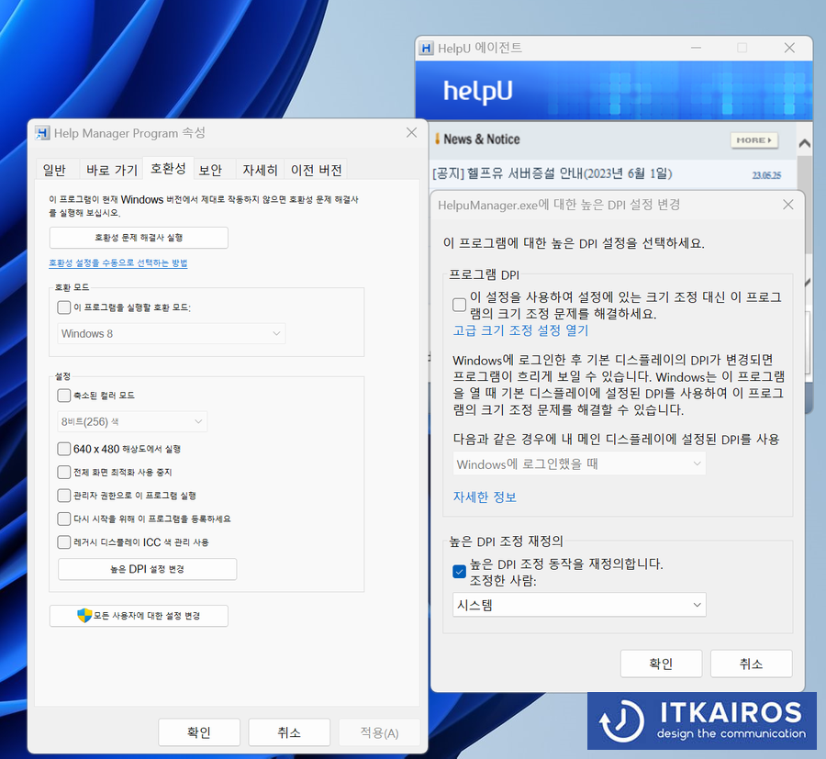The image size is (826, 759).
Task: Open the Windows 8 compatibility mode dropdown
Action: (x=172, y=333)
